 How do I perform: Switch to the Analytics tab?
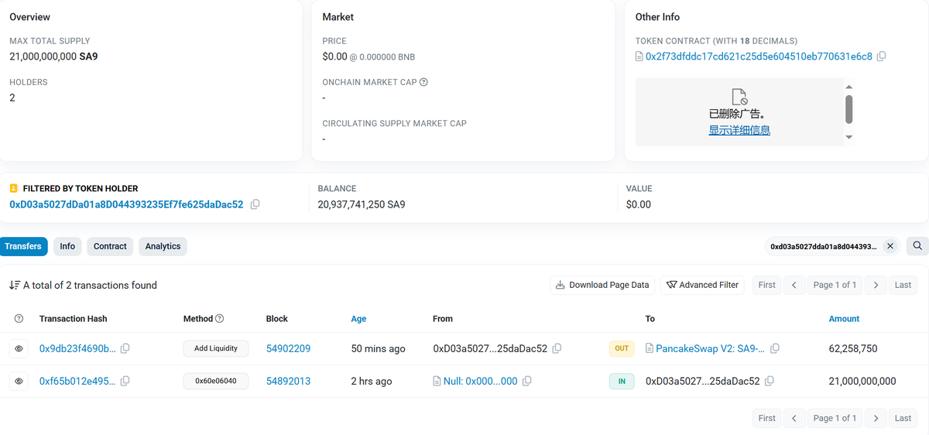click(163, 246)
